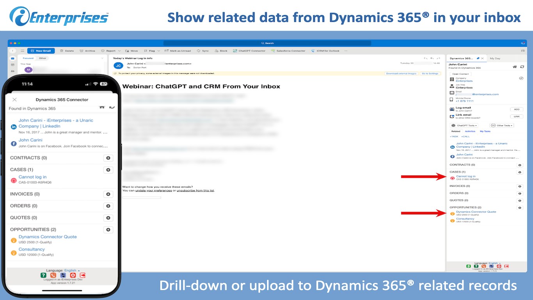Open the Other Tools dropdown

(502, 125)
